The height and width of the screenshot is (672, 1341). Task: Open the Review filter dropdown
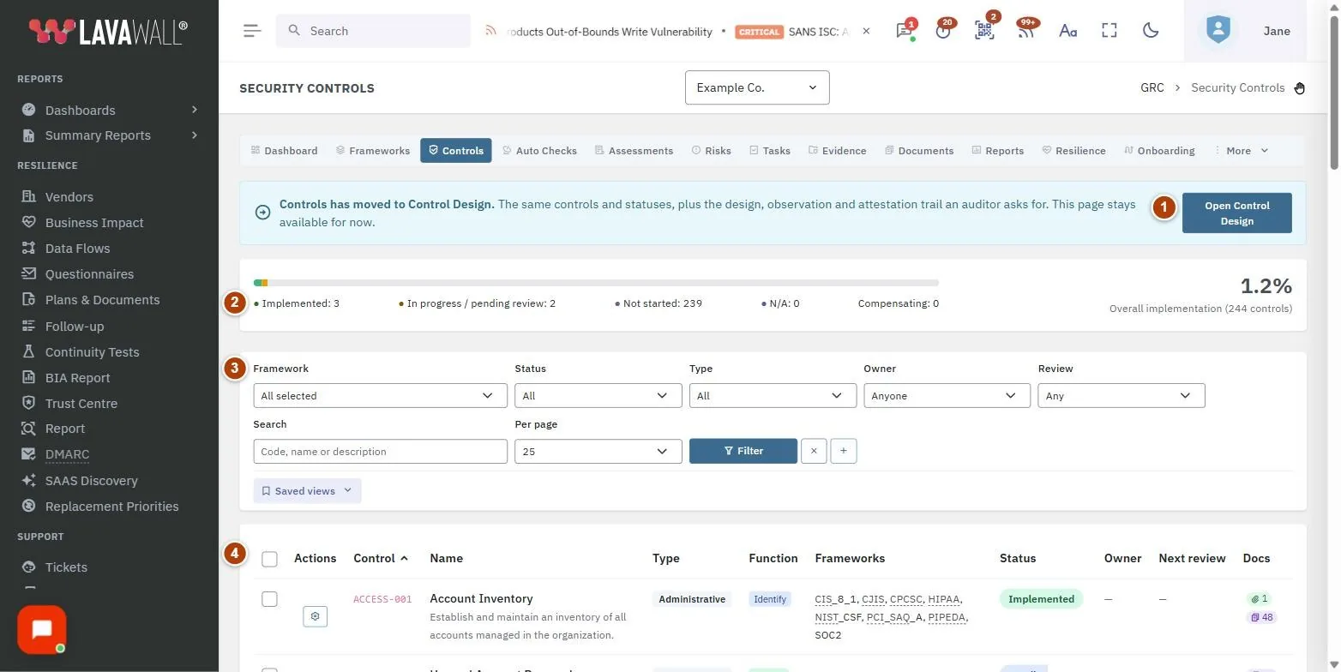(x=1122, y=395)
